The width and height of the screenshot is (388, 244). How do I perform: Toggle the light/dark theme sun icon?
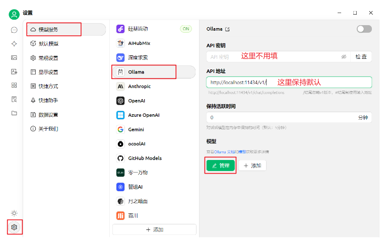click(x=14, y=213)
